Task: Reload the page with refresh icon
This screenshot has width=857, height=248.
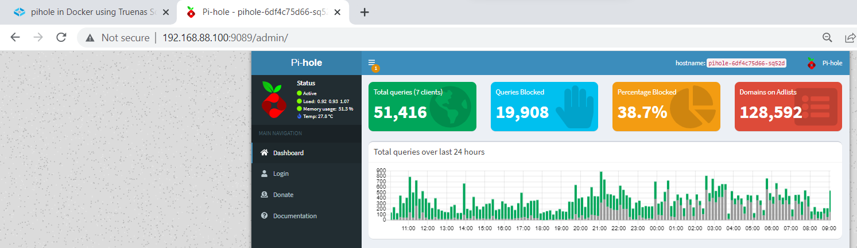Action: coord(61,37)
